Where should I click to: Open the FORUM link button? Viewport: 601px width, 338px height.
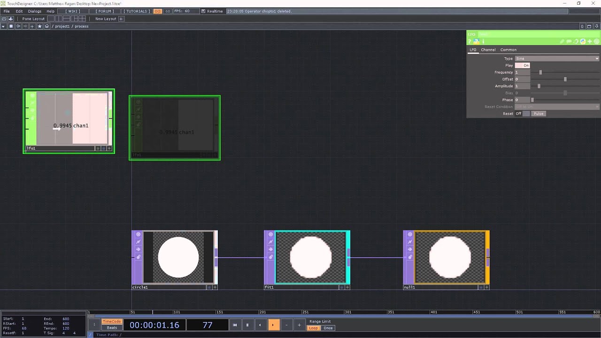pyautogui.click(x=104, y=11)
